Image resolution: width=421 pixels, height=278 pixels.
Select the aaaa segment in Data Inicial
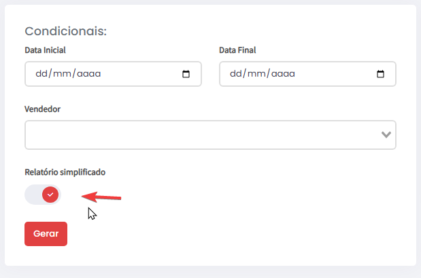tap(89, 74)
